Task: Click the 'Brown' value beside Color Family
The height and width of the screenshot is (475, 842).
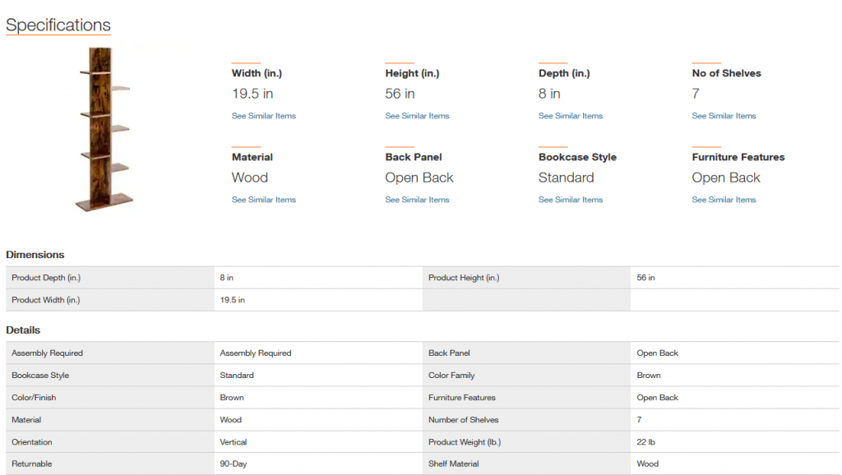Action: (649, 376)
